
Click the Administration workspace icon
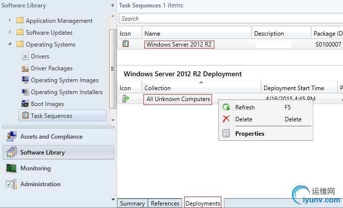[11, 184]
